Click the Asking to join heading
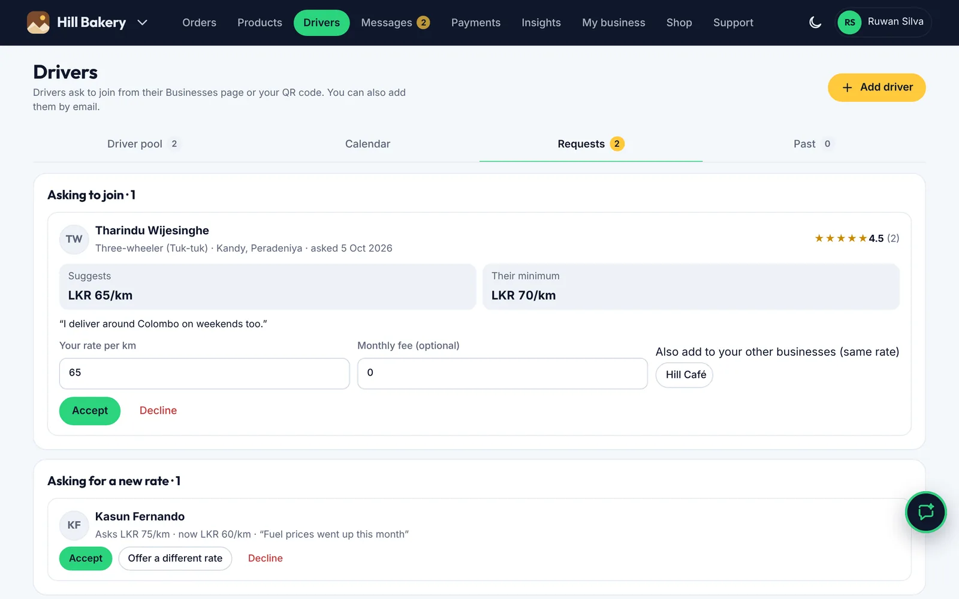Screen dimensions: 959x599 point(92,195)
